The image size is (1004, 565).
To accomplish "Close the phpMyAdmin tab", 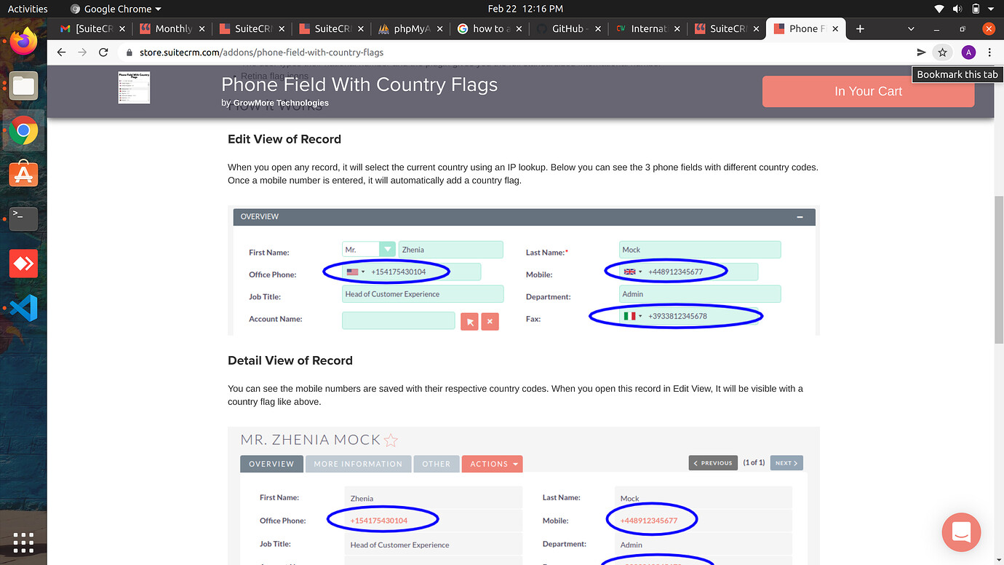I will (x=439, y=28).
